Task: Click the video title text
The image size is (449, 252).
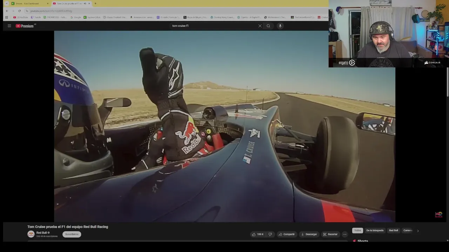Action: (x=68, y=227)
